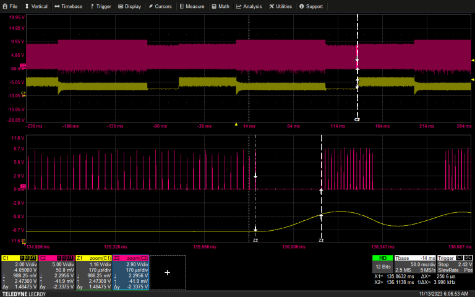Click the Trigger flag icon

[x=92, y=6]
